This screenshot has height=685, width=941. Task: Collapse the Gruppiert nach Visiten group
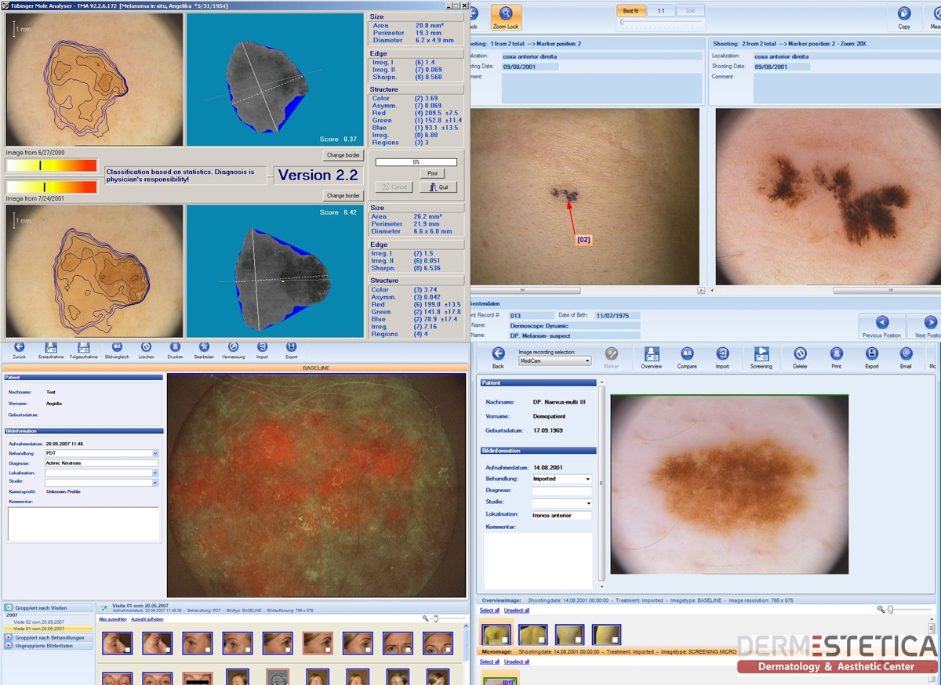click(9, 607)
